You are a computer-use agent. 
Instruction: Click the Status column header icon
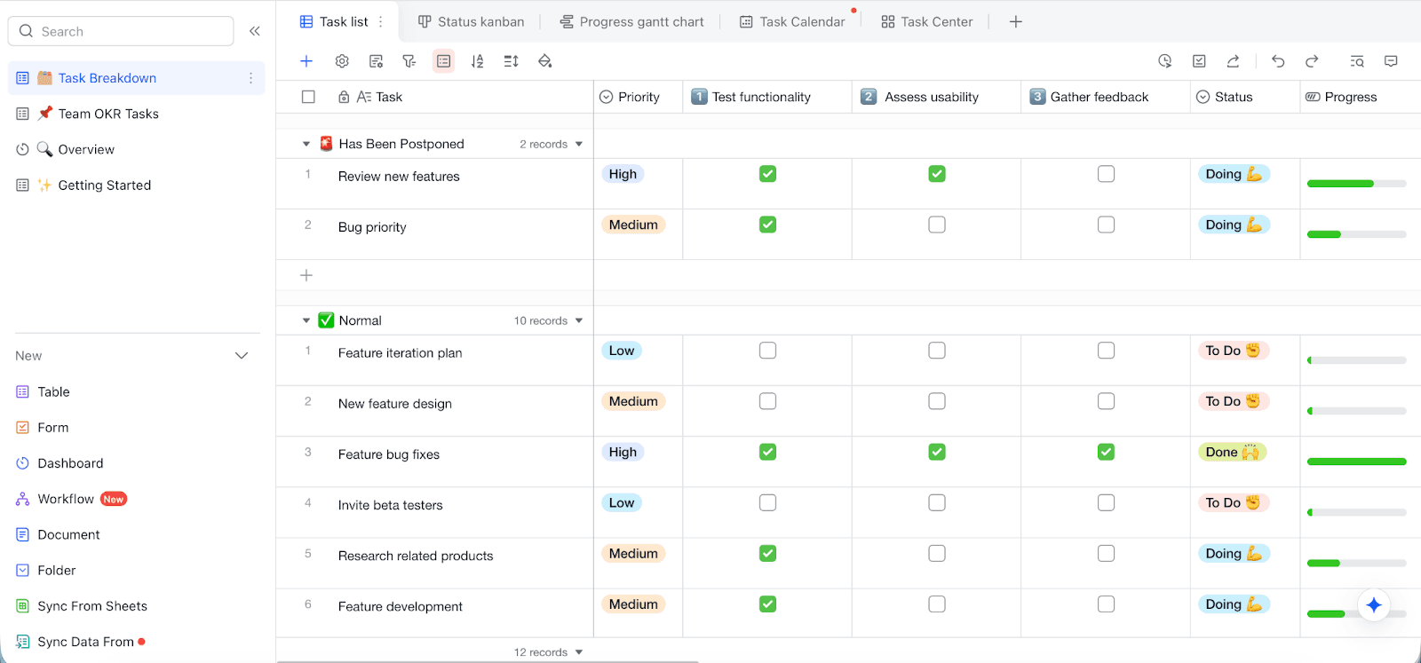coord(1203,97)
